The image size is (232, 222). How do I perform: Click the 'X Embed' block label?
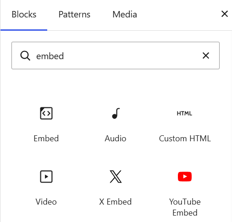click(116, 202)
